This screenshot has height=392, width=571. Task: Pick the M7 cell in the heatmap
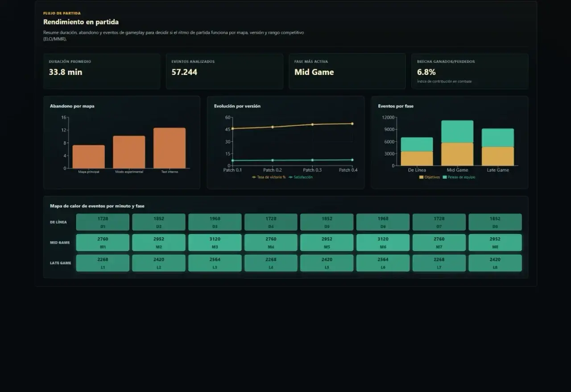[439, 243]
